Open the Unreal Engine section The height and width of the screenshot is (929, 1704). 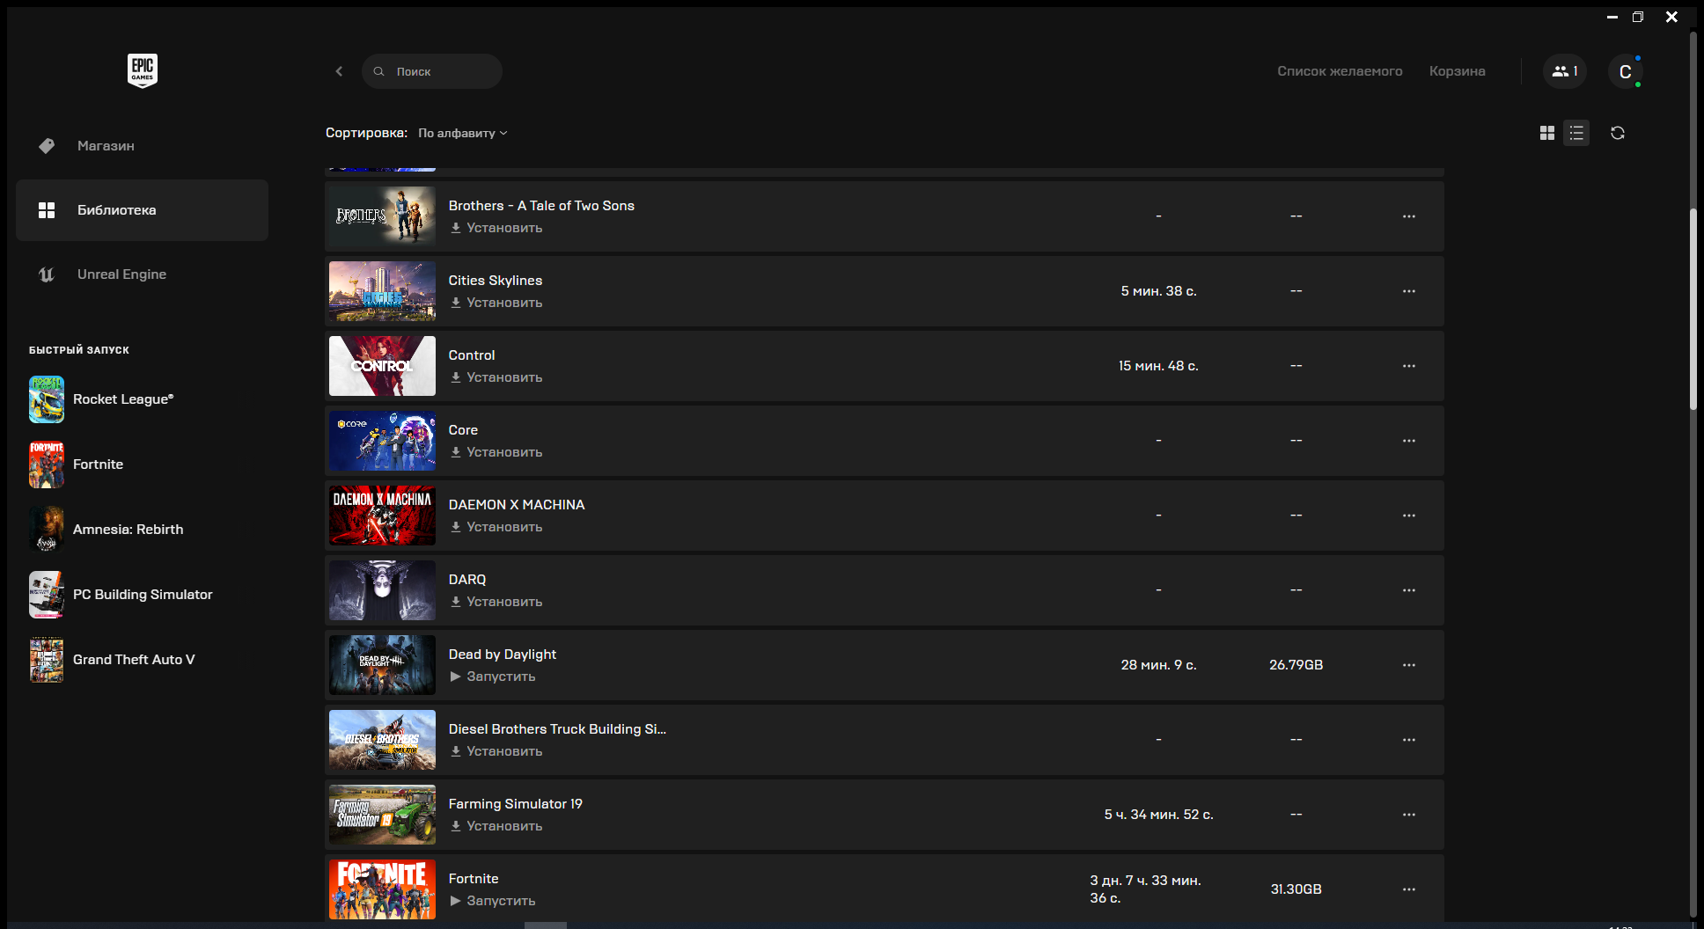(142, 274)
